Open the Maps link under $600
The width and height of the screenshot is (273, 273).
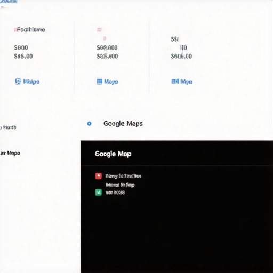[x=31, y=82]
